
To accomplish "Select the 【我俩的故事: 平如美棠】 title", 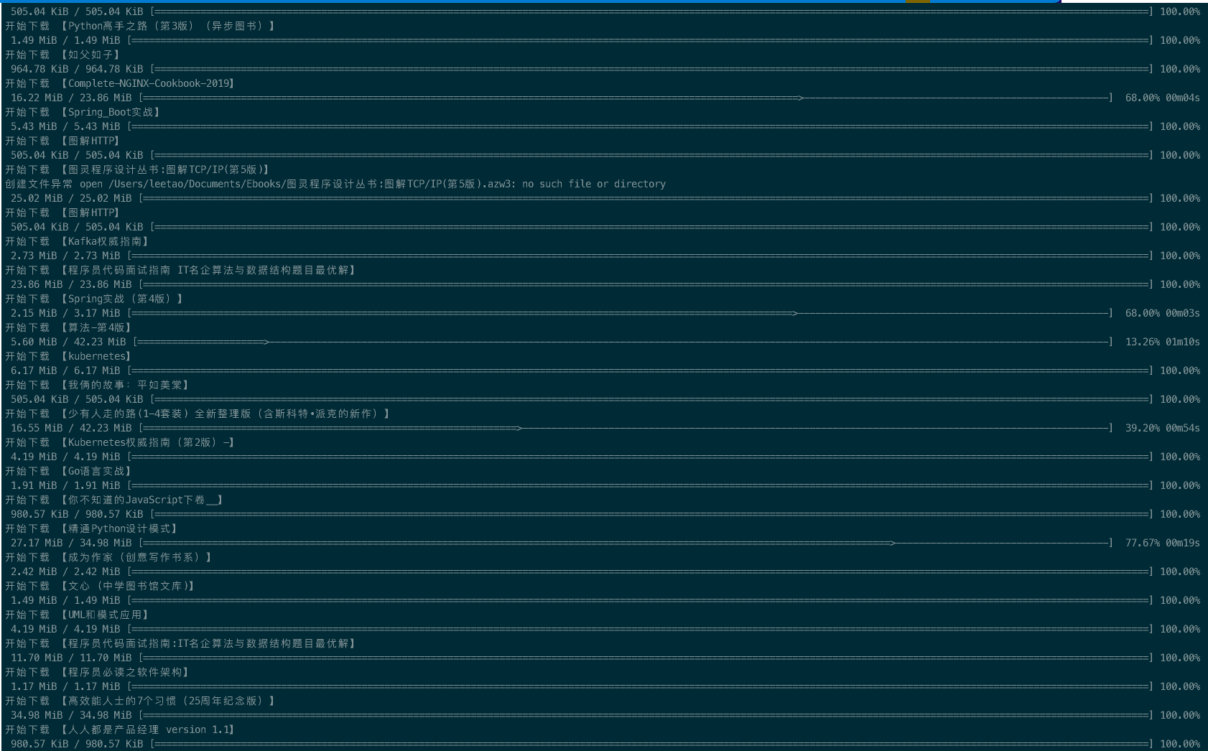I will tap(124, 385).
